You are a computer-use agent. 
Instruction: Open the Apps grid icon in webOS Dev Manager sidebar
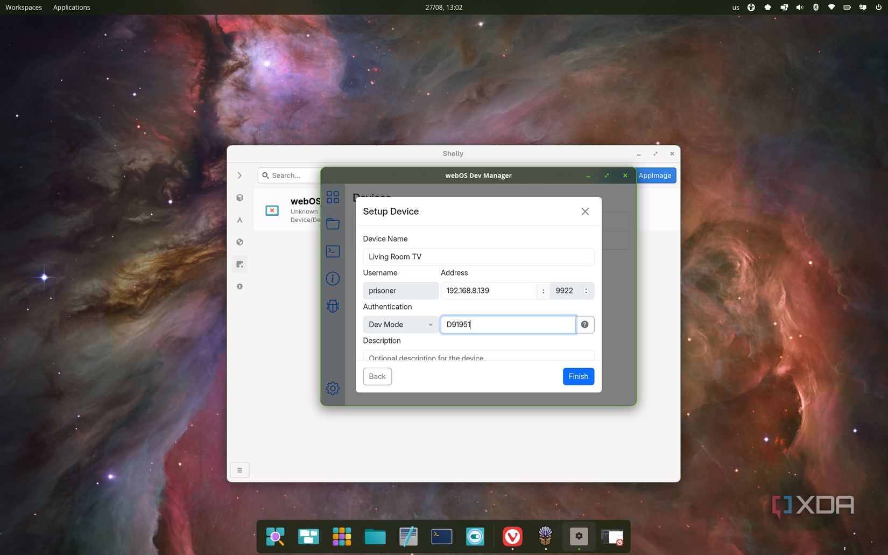pyautogui.click(x=333, y=197)
